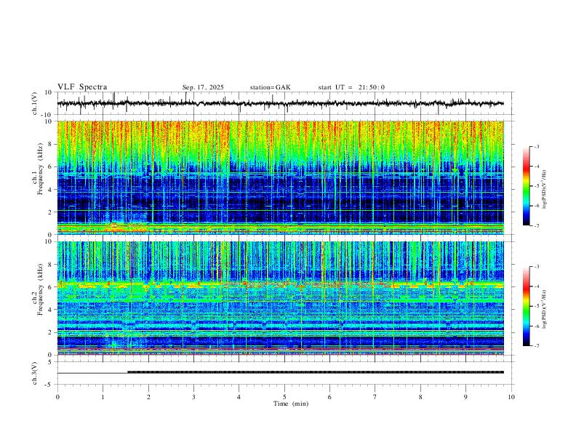The width and height of the screenshot is (576, 445).
Task: Click the ch.1 'Frequency (kHz)' axis label
Action: click(40, 169)
